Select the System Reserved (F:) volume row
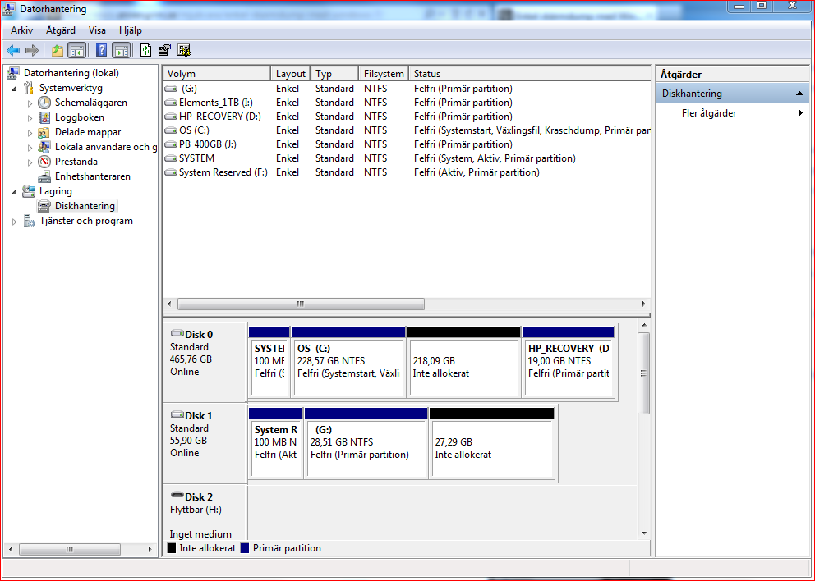The image size is (815, 581). coord(407,173)
